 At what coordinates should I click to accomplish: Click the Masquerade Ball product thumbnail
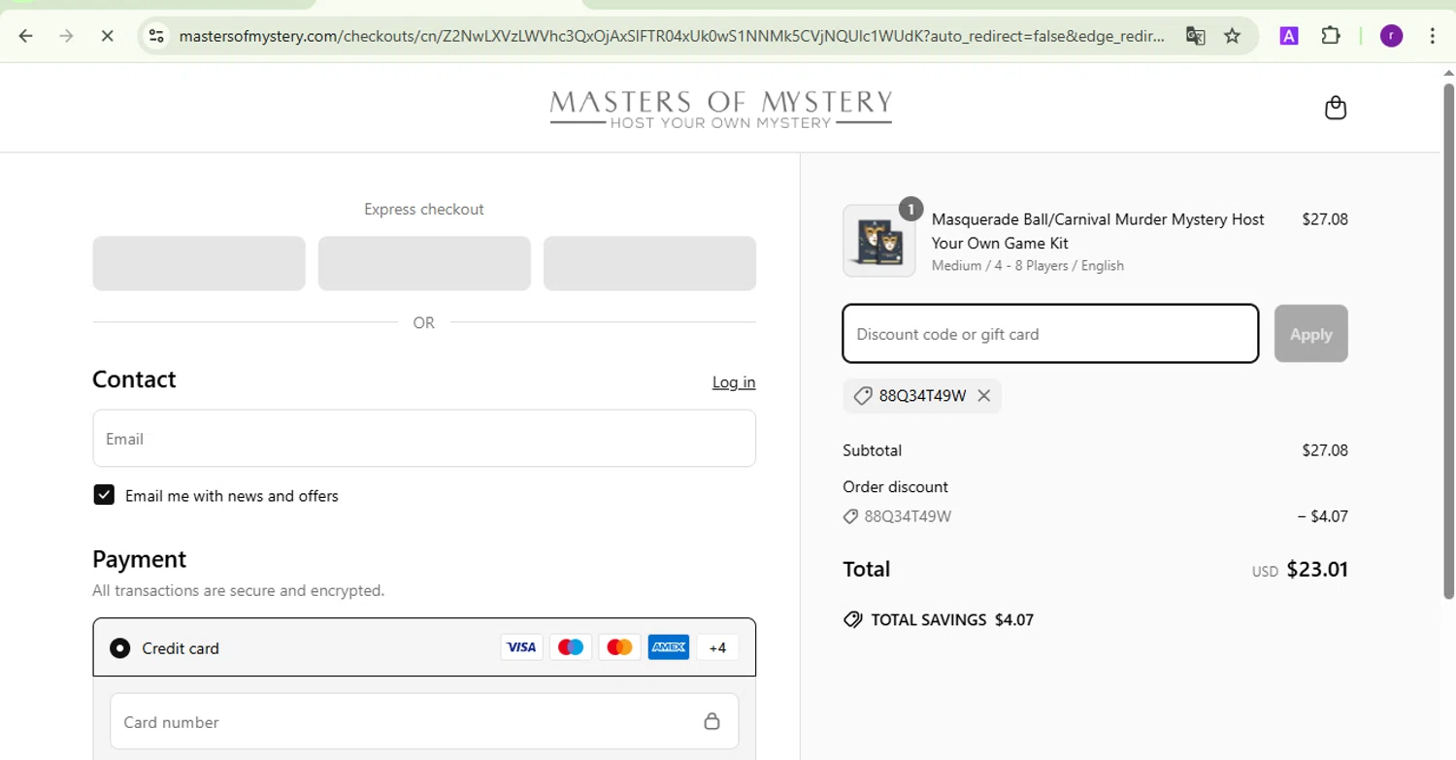point(879,241)
